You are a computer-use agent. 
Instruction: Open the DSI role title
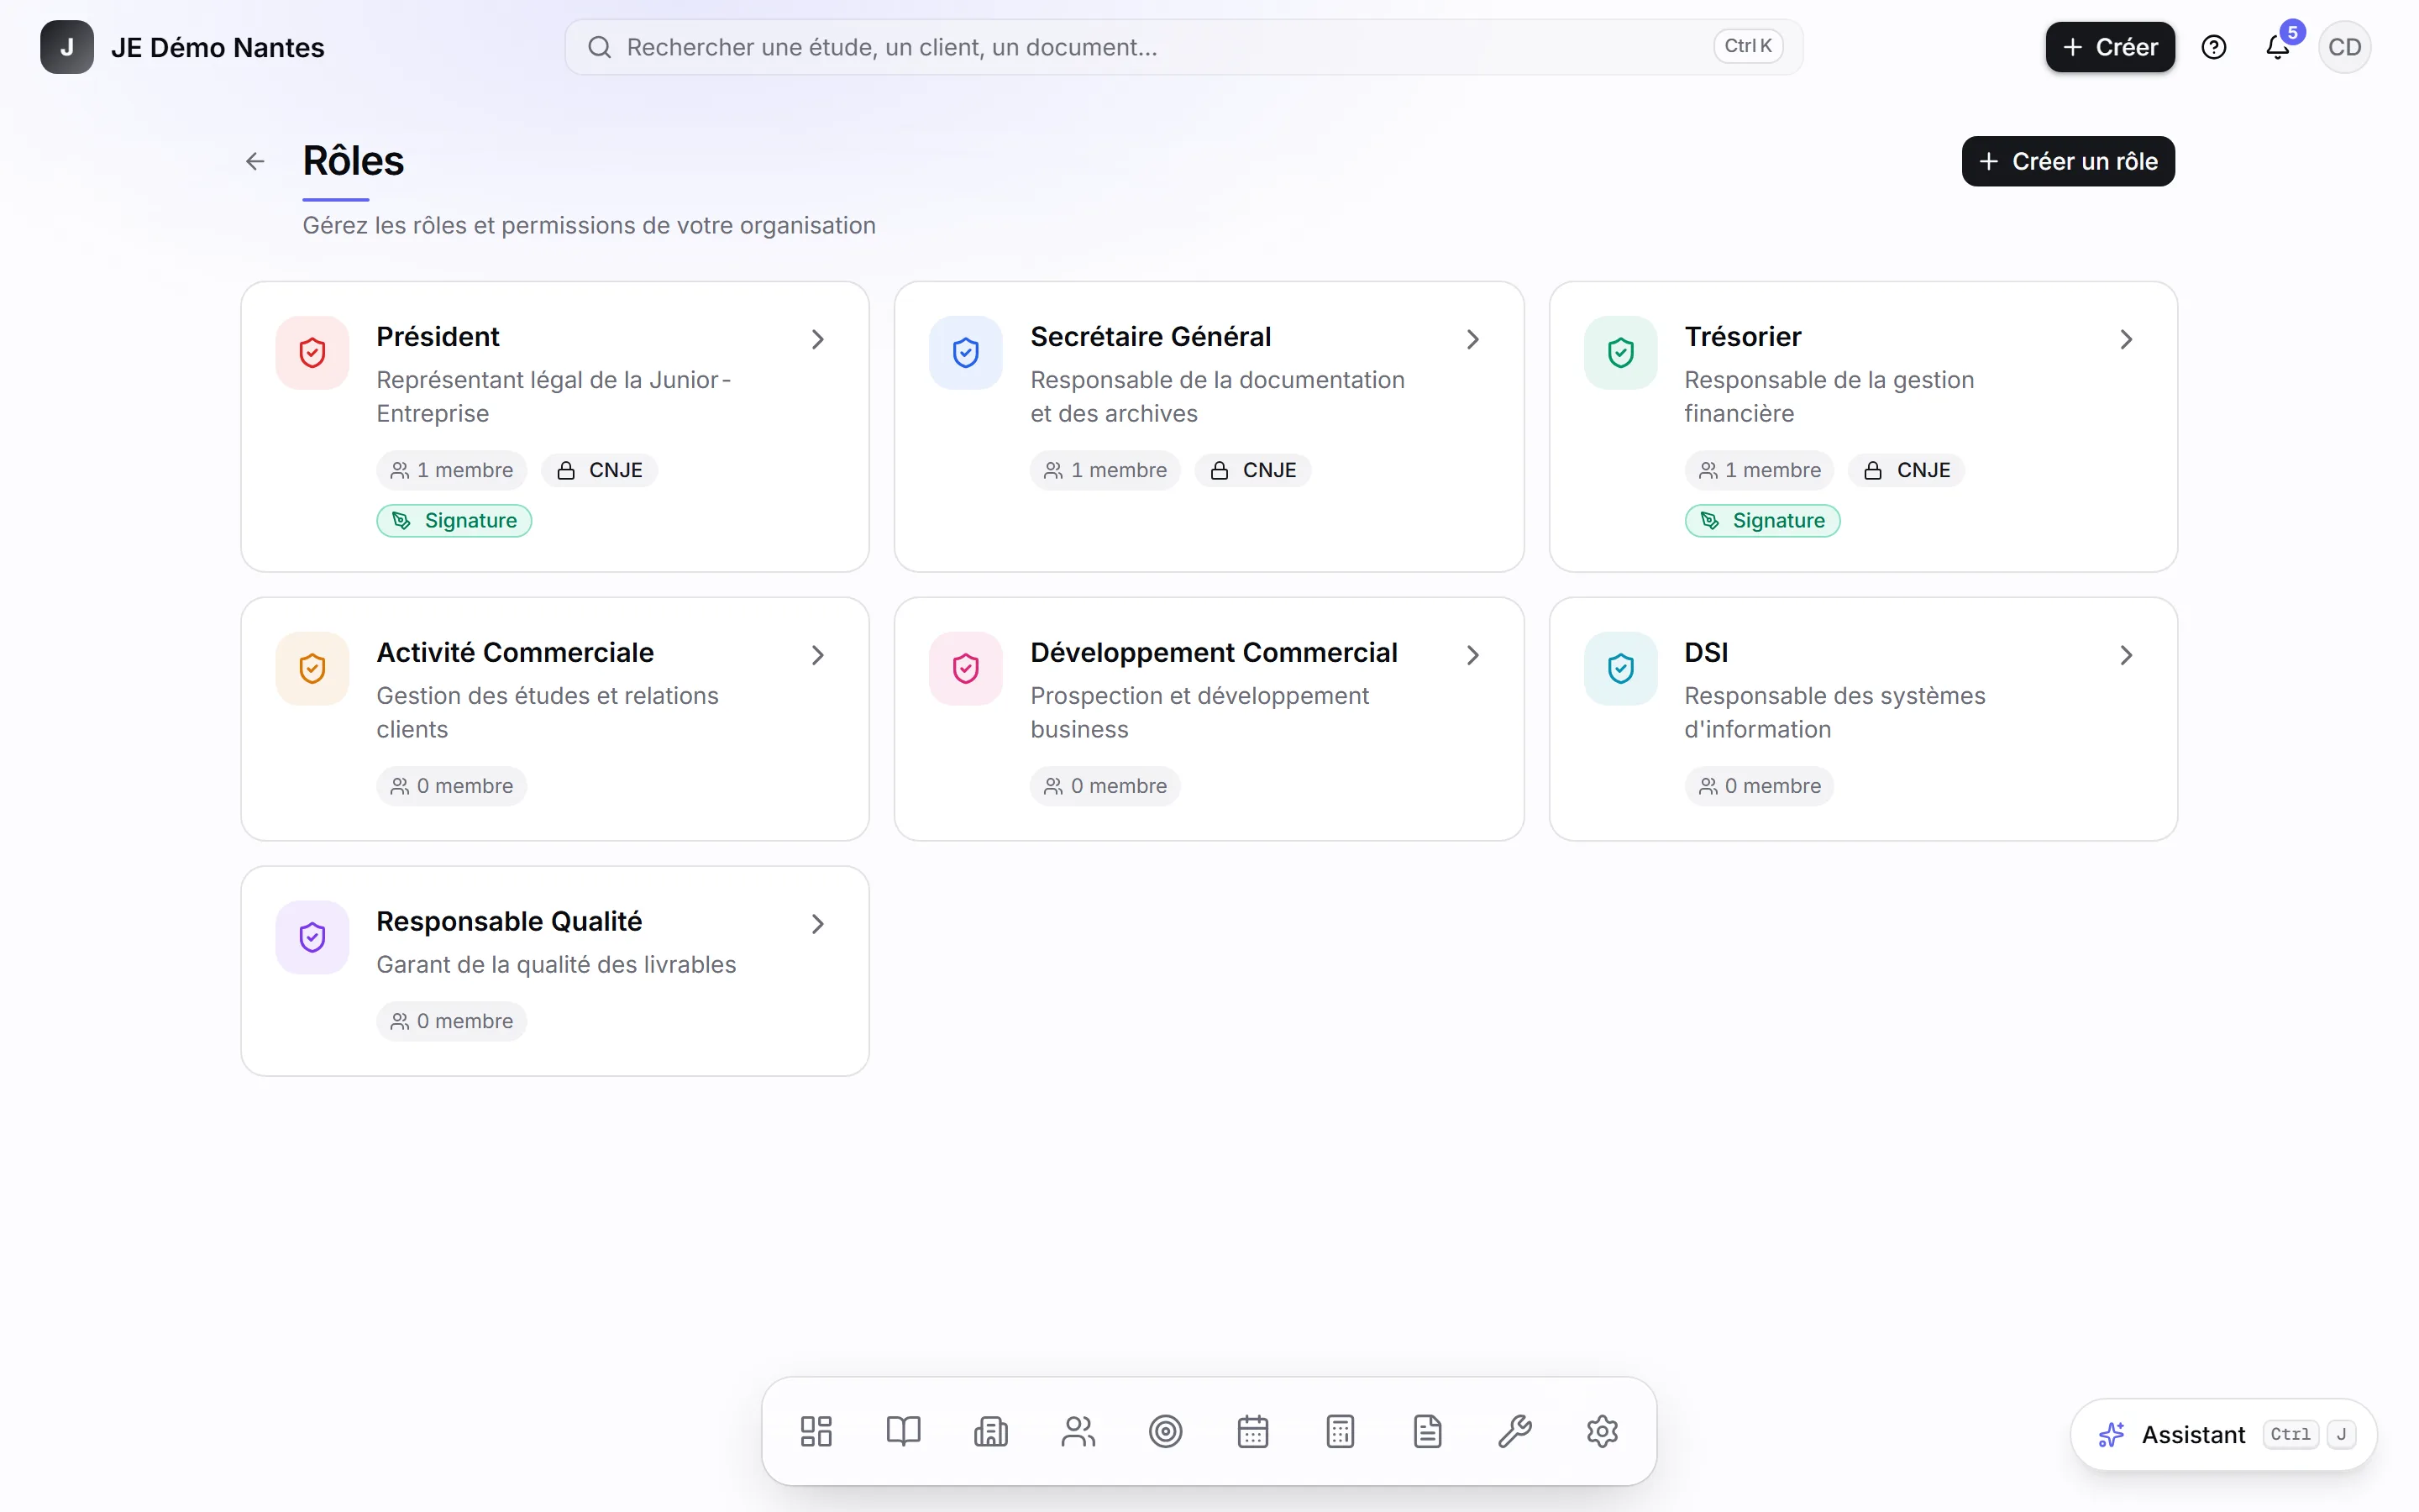pyautogui.click(x=1706, y=653)
